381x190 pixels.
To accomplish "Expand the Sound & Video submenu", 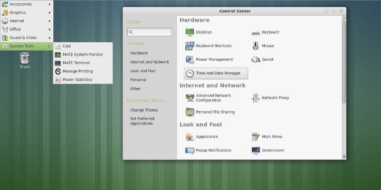I will (x=26, y=38).
